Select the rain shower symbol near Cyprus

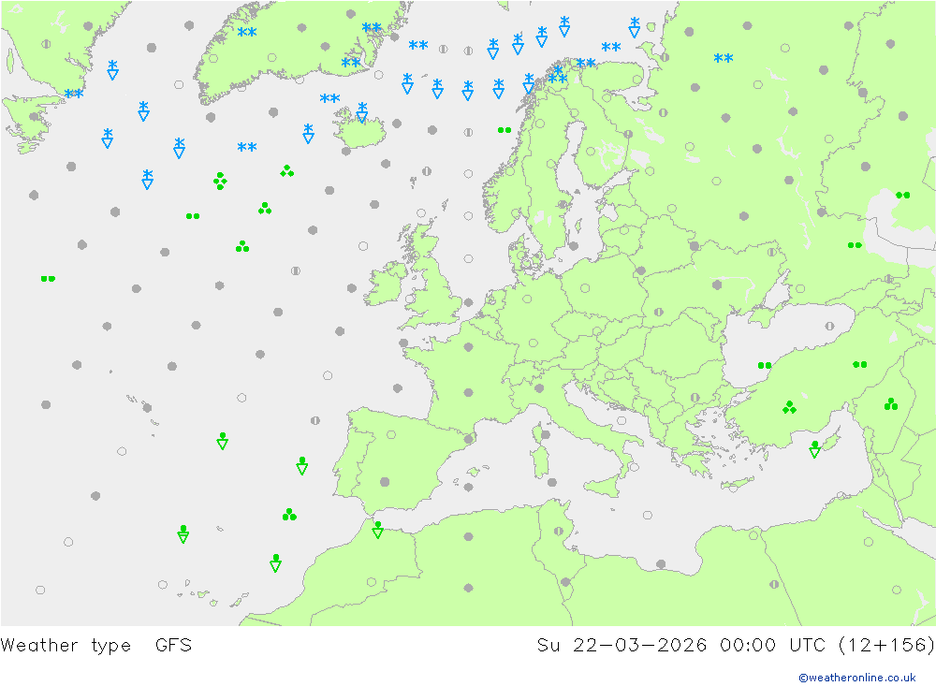pyautogui.click(x=815, y=449)
